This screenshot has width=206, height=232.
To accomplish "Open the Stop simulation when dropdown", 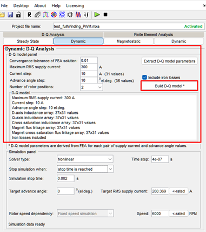I will point(85,169).
